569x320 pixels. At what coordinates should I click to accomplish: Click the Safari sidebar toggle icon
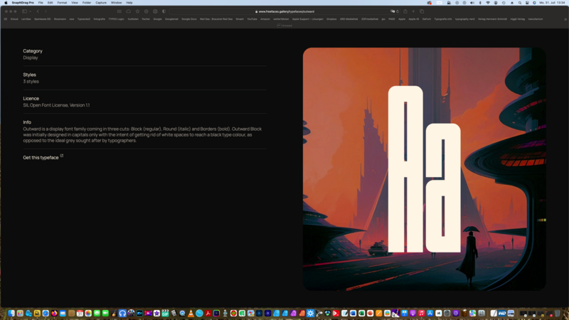point(24,11)
